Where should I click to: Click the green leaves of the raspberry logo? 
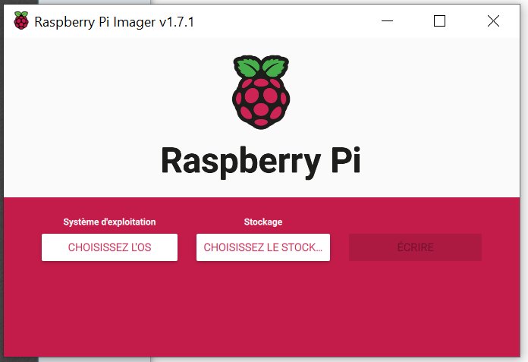tap(261, 66)
